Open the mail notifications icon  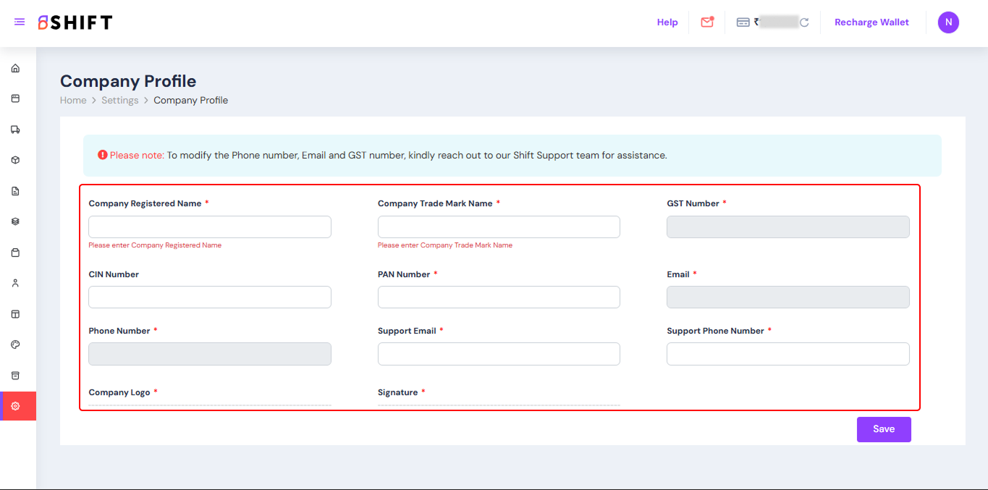707,22
